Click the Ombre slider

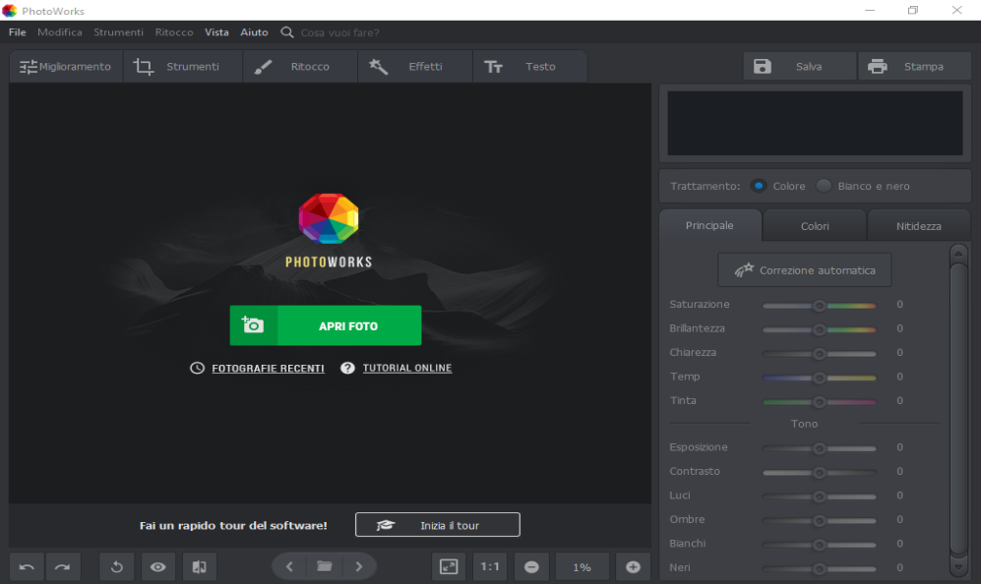pos(819,521)
